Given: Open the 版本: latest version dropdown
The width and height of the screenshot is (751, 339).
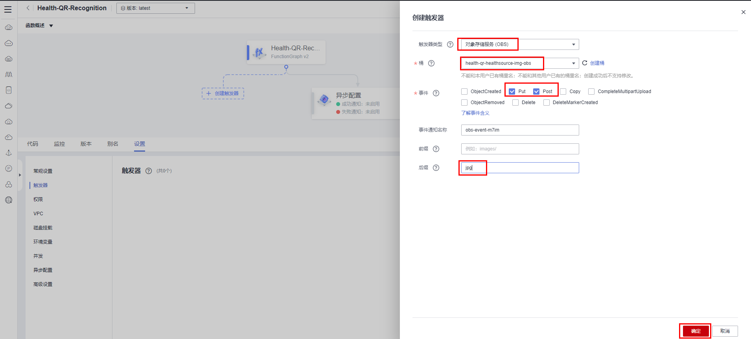Looking at the screenshot, I should pos(156,8).
